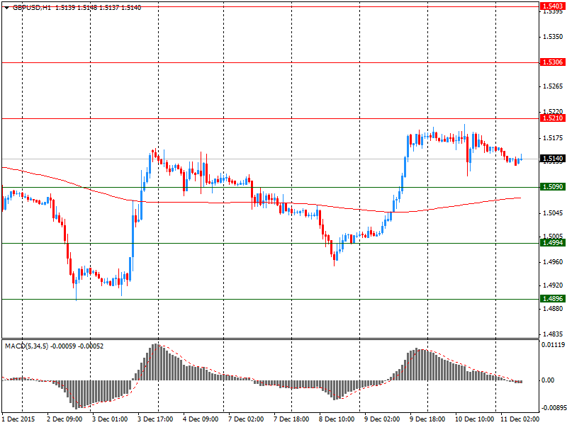Select the 1.5403 resistance level label
This screenshot has width=567, height=425.
pyautogui.click(x=552, y=6)
